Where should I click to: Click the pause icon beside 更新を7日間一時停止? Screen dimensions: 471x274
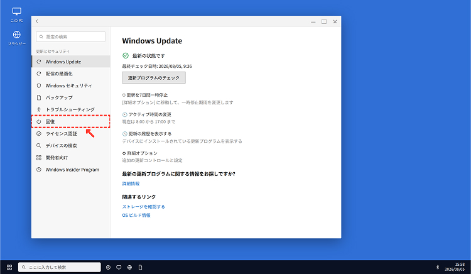point(124,95)
